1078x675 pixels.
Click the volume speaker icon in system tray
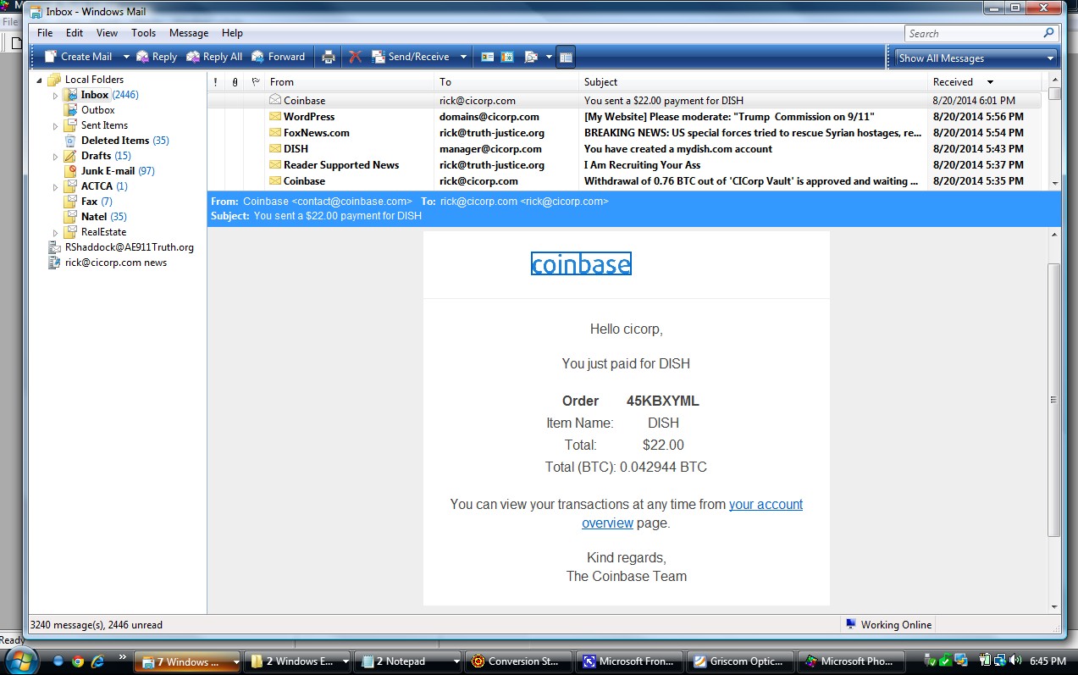(x=1014, y=661)
